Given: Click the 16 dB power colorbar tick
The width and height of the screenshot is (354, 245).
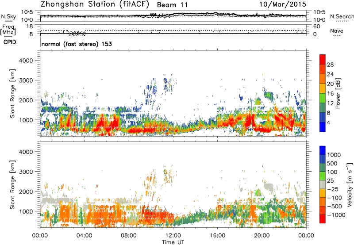Looking at the screenshot, I should (x=330, y=94).
